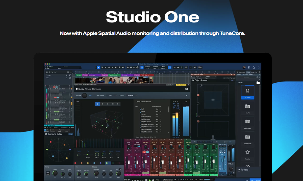Screen dimensions: 303x181
Task: Click the add track plus icon
Action: 71,72
